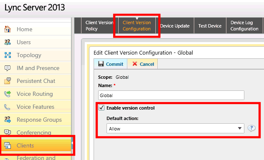Navigate to Topology section

tap(36, 55)
